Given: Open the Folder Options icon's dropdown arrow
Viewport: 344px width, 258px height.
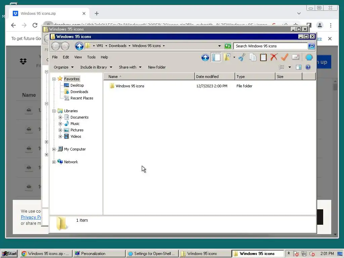Looking at the screenshot, I should coord(234,57).
